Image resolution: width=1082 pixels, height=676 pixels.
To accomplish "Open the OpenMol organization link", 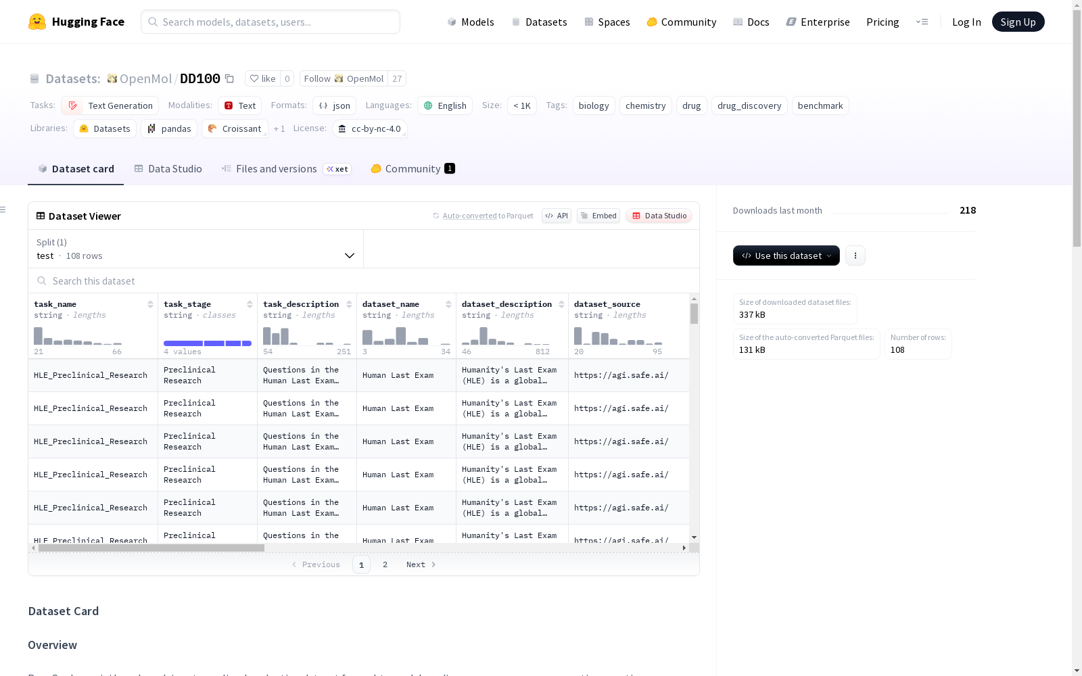I will (145, 78).
